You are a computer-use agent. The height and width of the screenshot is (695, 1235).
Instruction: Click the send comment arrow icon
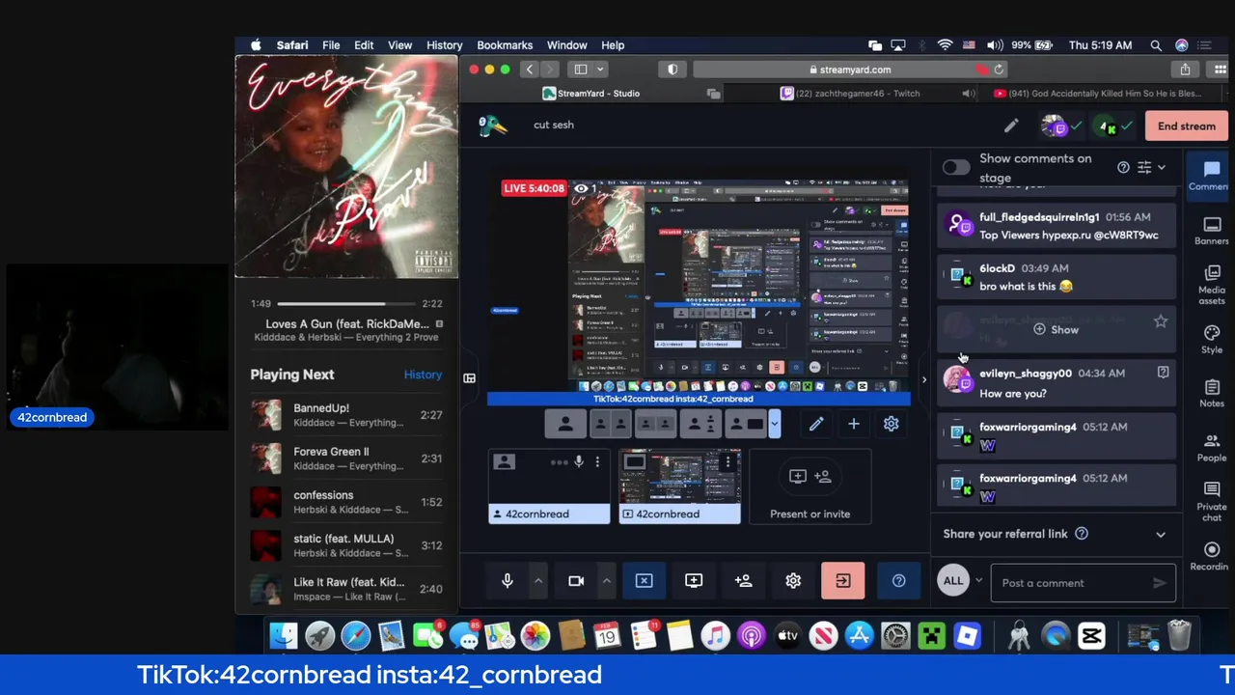pos(1160,583)
